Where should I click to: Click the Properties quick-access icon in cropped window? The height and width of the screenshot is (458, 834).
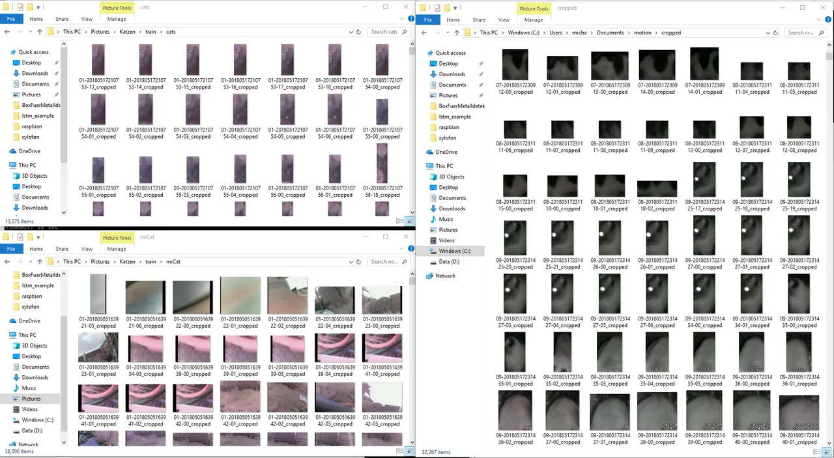click(437, 8)
